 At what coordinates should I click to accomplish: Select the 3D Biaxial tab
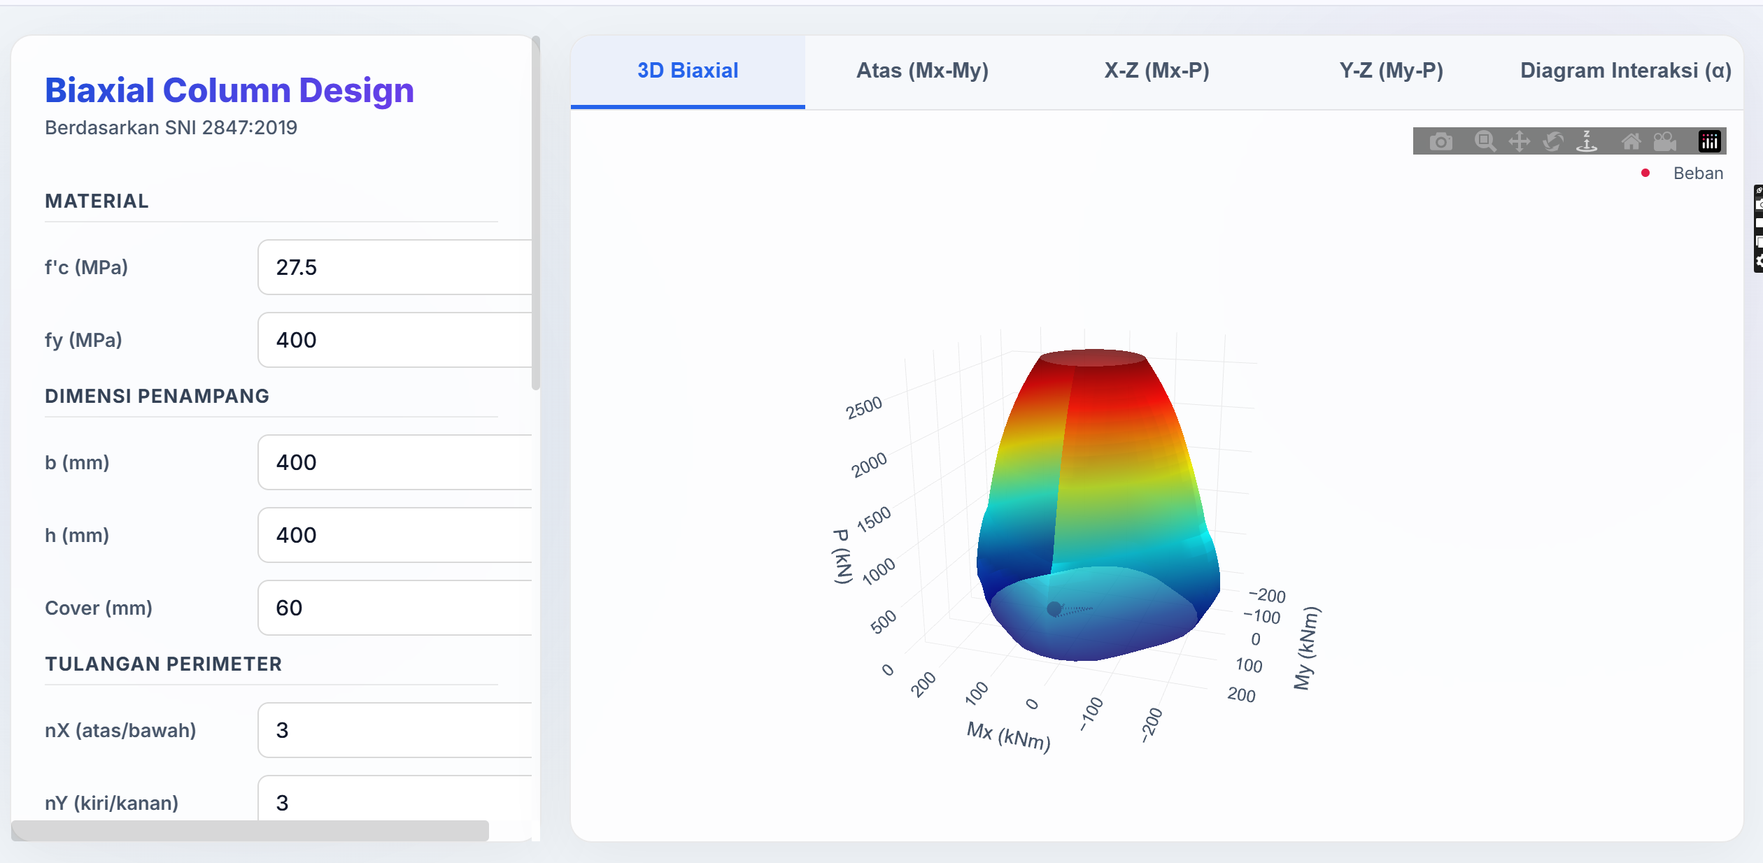688,71
